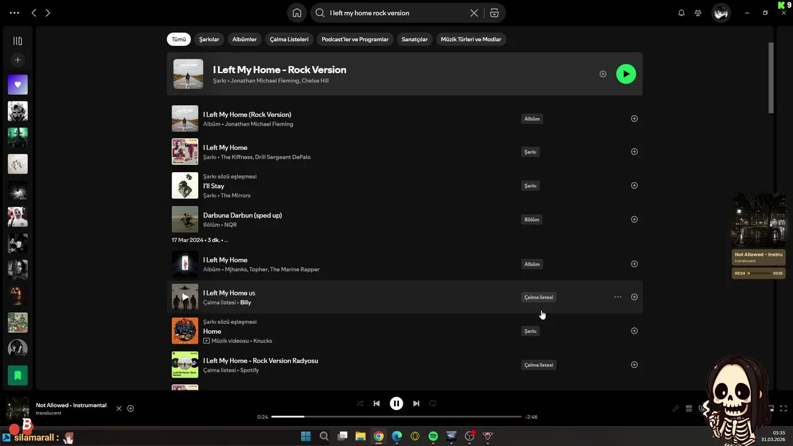The width and height of the screenshot is (793, 446).
Task: Switch to Müzik Türleri ve Modlar tab
Action: pos(471,39)
